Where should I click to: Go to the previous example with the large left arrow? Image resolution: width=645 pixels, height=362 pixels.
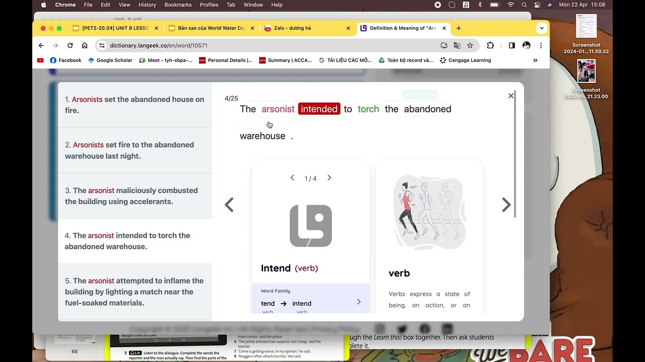tap(229, 205)
